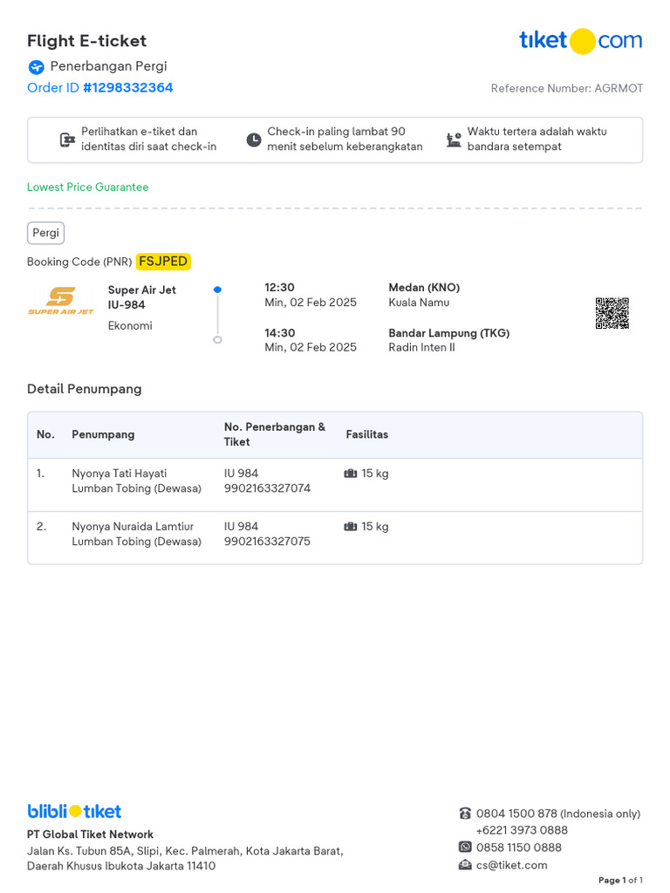Click phone number 0804 1500 878

point(516,814)
